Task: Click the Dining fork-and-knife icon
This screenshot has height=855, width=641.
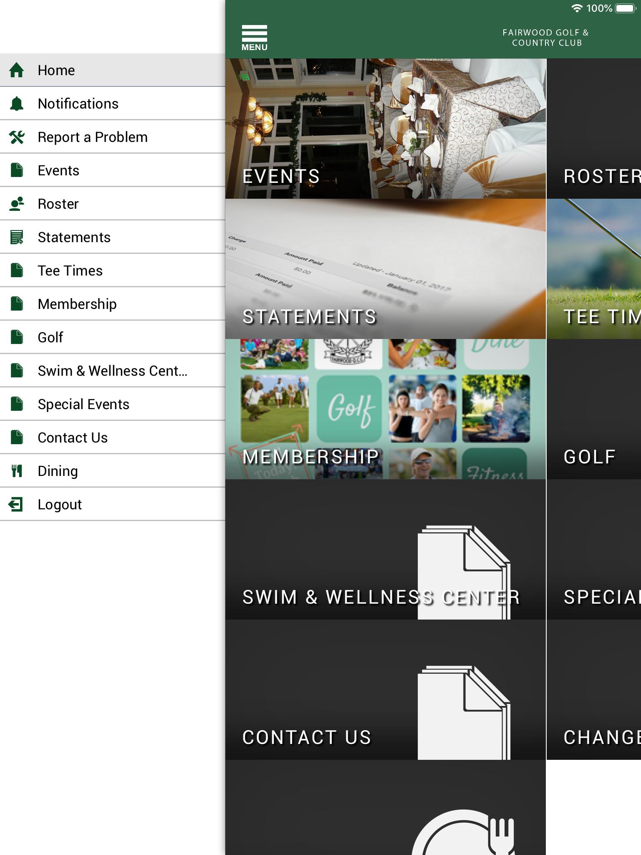Action: (x=17, y=471)
